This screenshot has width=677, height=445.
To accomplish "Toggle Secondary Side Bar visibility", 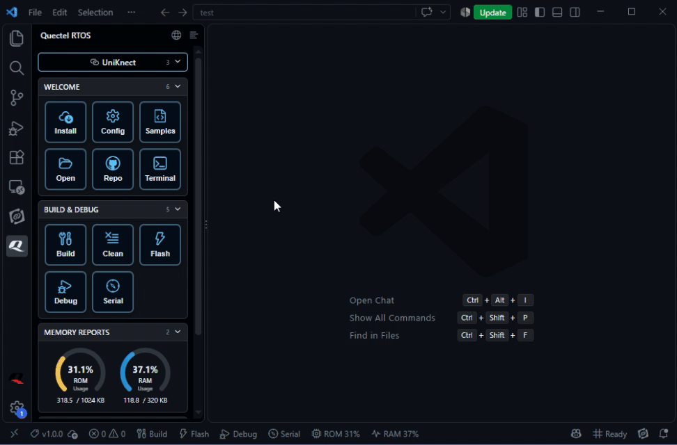I will (575, 12).
